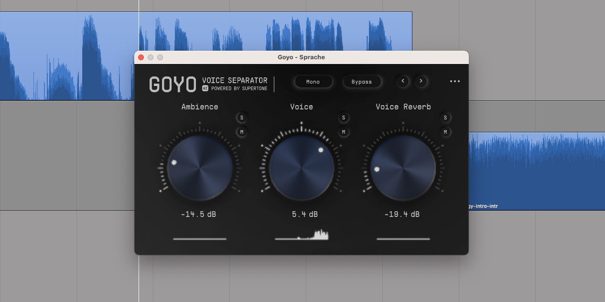Click the Ambience level meter line
Image resolution: width=605 pixels, height=302 pixels.
pos(200,238)
